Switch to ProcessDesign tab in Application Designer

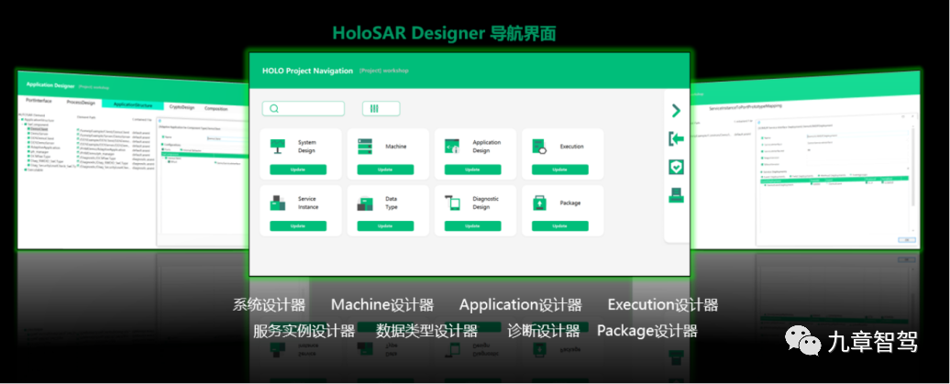pyautogui.click(x=82, y=103)
